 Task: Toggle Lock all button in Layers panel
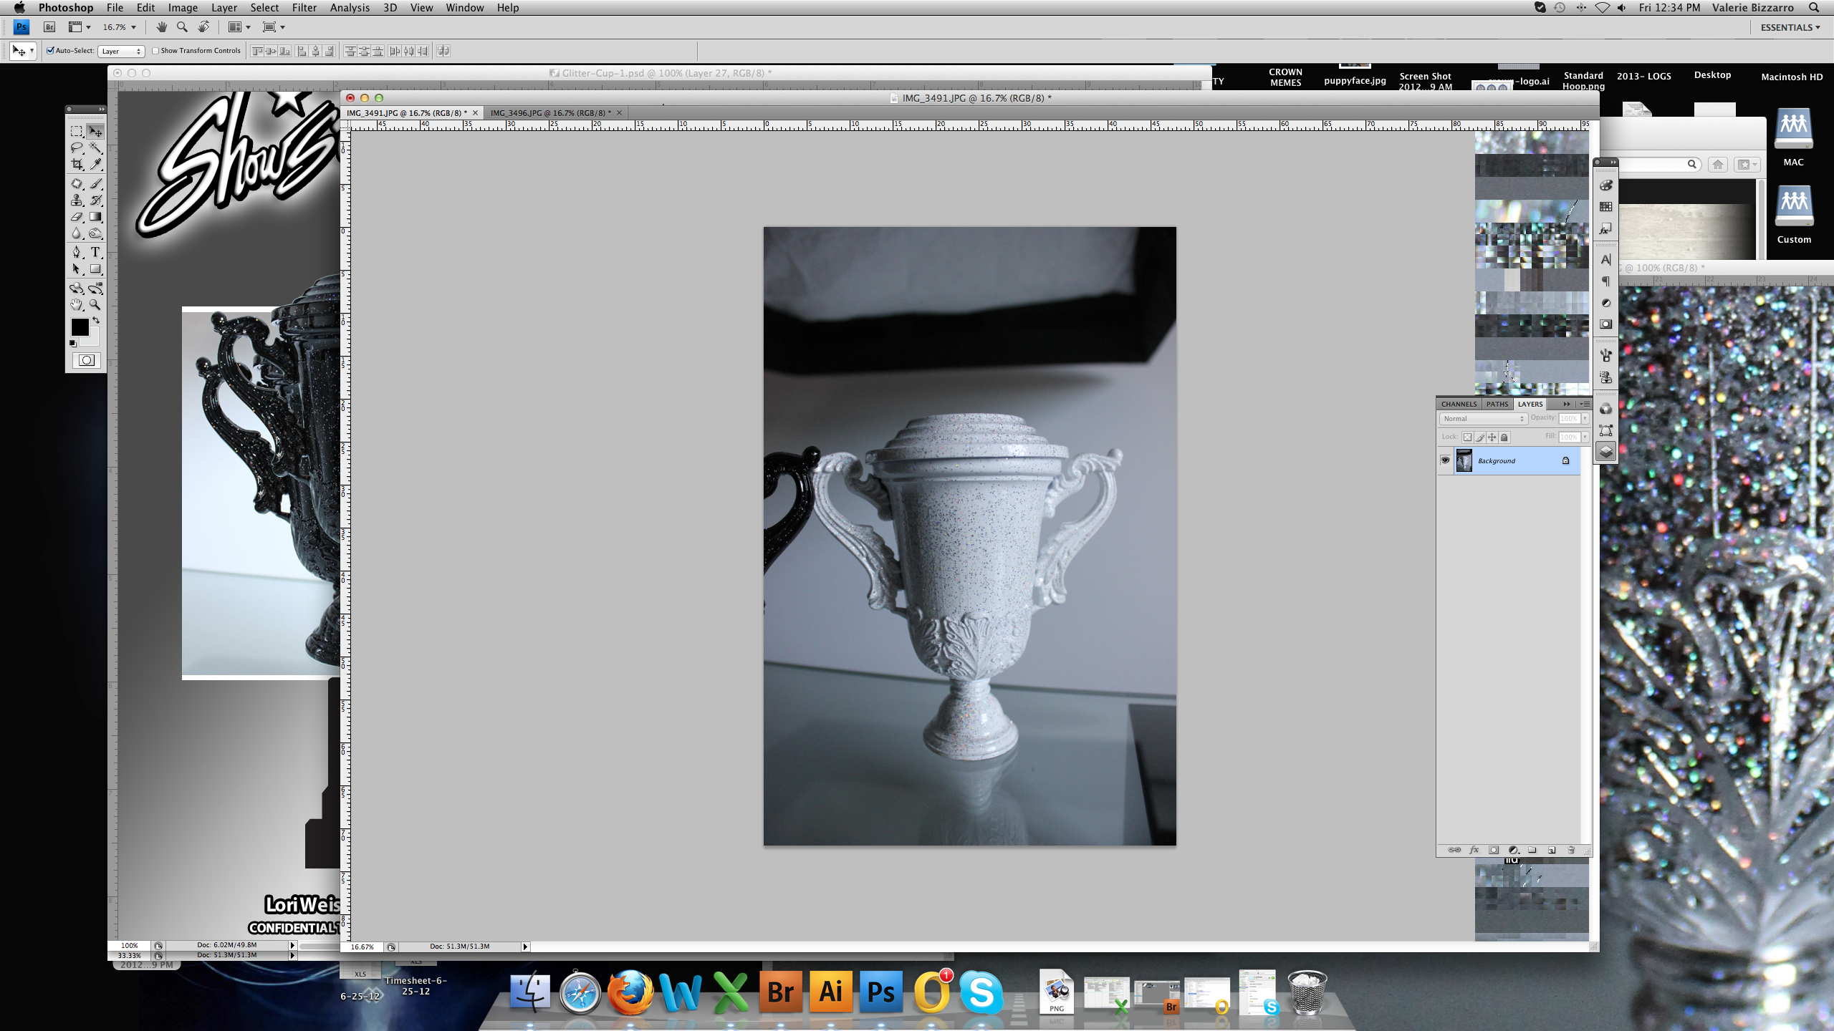coord(1504,437)
